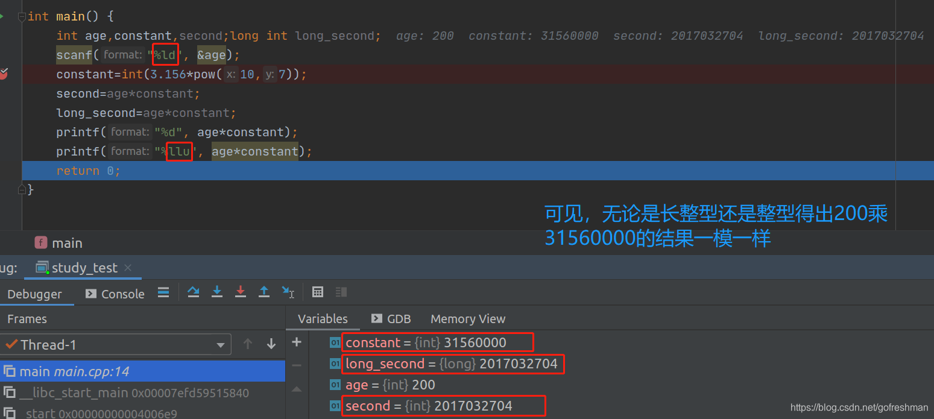This screenshot has width=934, height=419.
Task: Click the study_test run configuration icon
Action: point(42,268)
